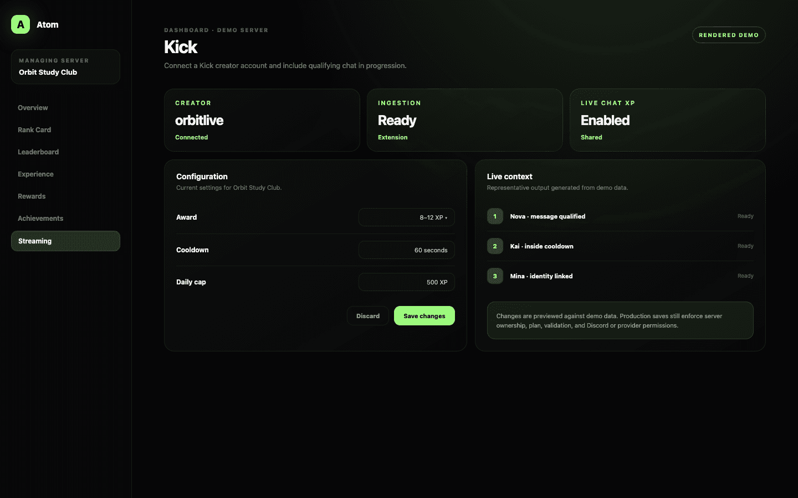The width and height of the screenshot is (798, 498).
Task: Click the 'Shared' label under Enabled
Action: [x=591, y=137]
